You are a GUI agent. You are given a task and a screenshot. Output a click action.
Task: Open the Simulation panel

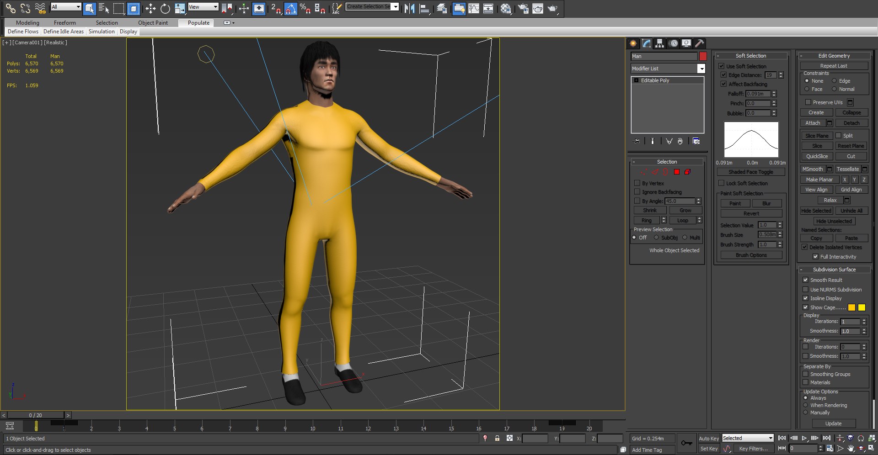click(x=102, y=32)
